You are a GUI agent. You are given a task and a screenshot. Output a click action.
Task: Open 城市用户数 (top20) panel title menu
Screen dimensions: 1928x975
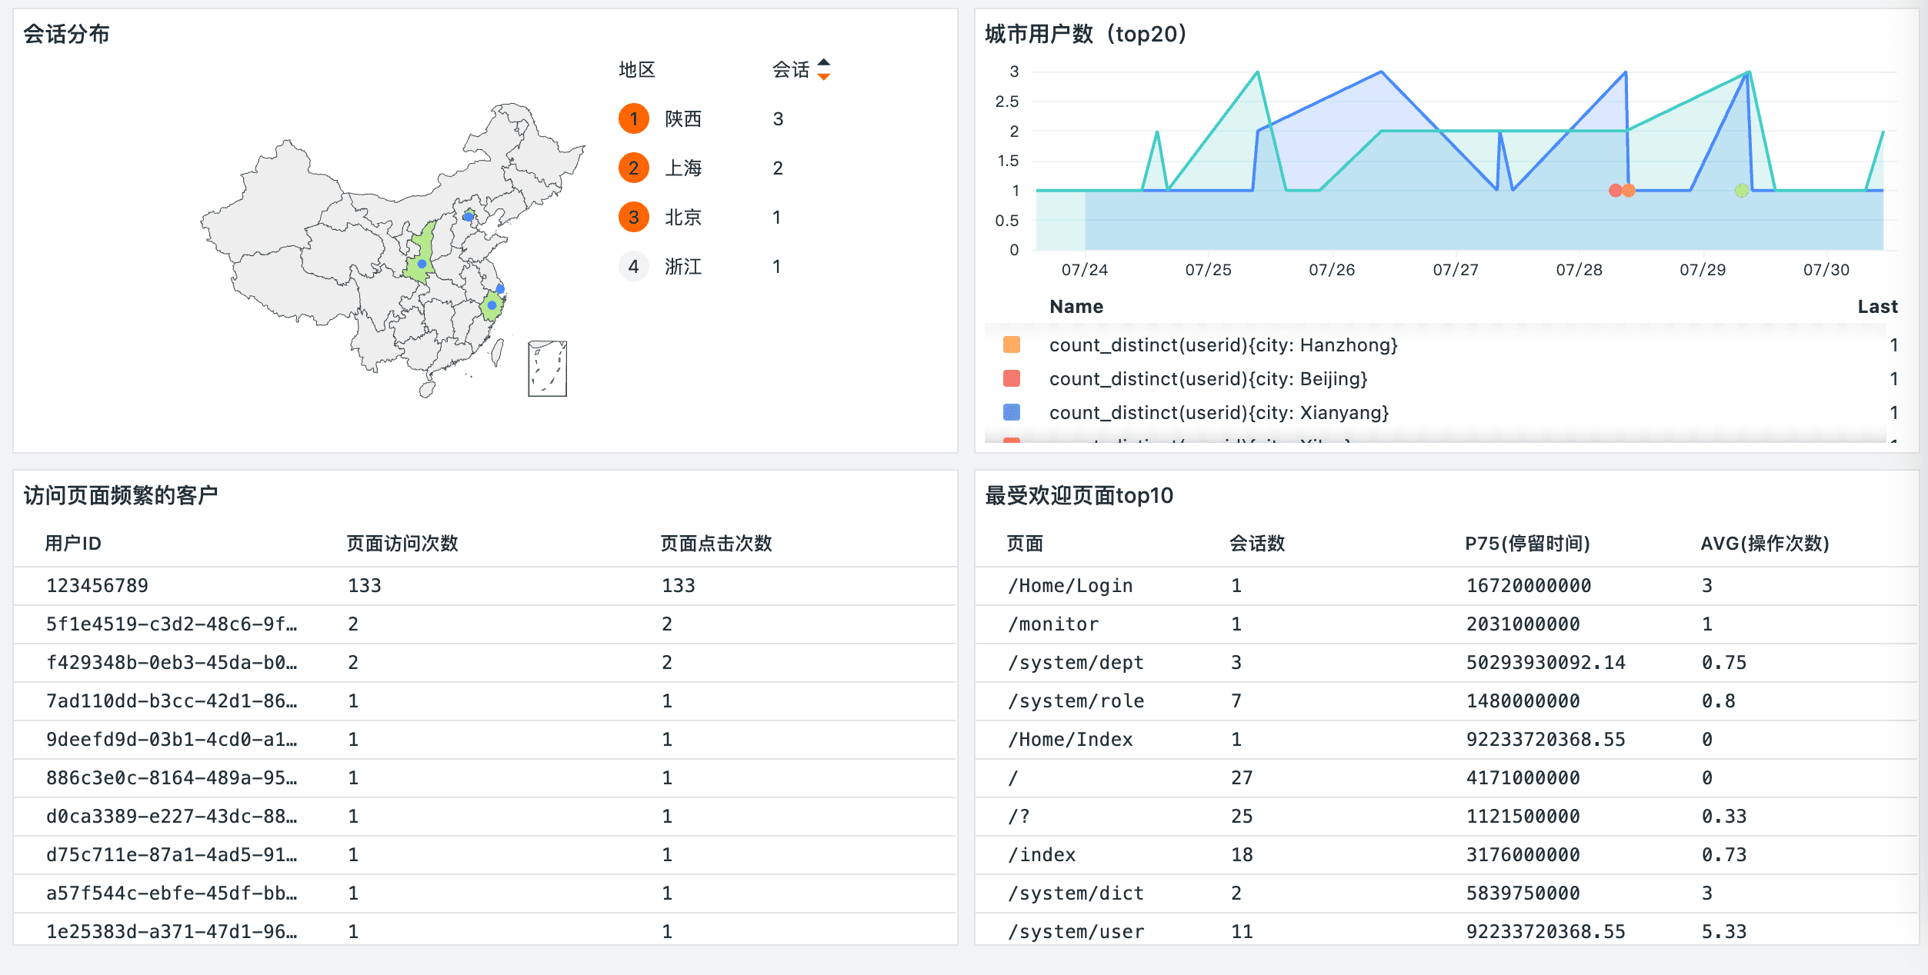point(1085,34)
